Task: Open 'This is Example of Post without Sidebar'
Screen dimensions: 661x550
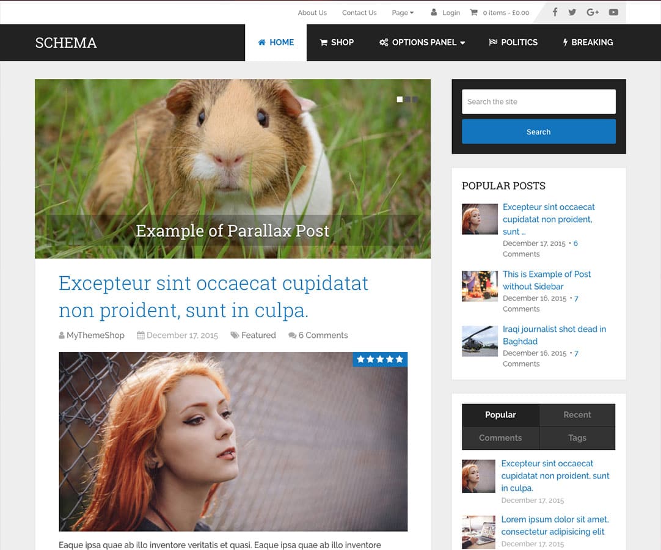Action: (547, 280)
